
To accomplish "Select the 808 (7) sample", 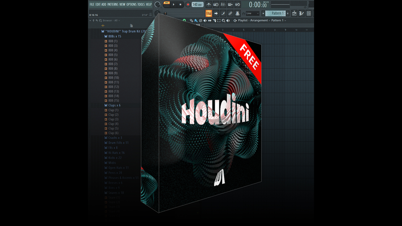I will [113, 64].
